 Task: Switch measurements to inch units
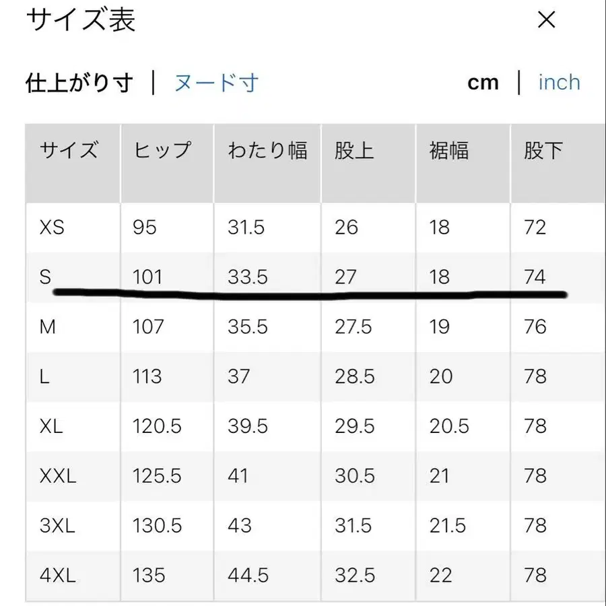(558, 82)
